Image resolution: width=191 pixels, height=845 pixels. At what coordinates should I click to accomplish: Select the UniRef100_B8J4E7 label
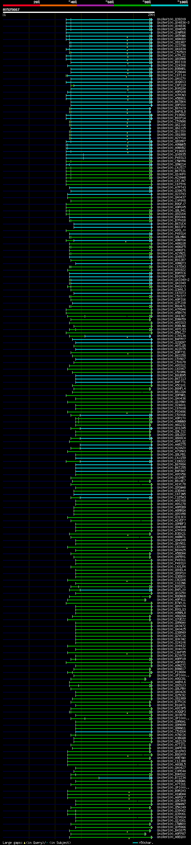click(x=171, y=481)
